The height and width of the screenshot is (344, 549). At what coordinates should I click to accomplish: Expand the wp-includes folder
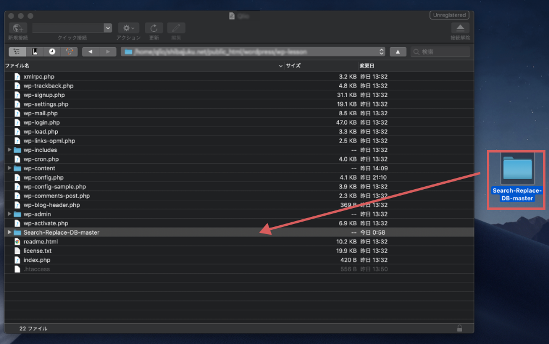point(9,150)
